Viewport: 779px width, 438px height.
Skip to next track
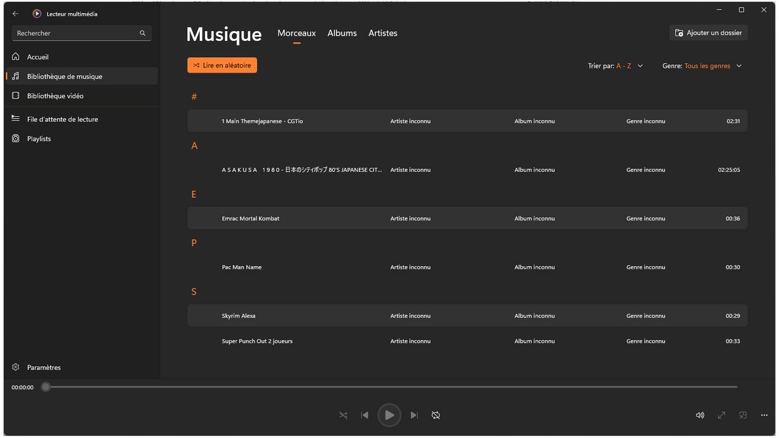414,415
